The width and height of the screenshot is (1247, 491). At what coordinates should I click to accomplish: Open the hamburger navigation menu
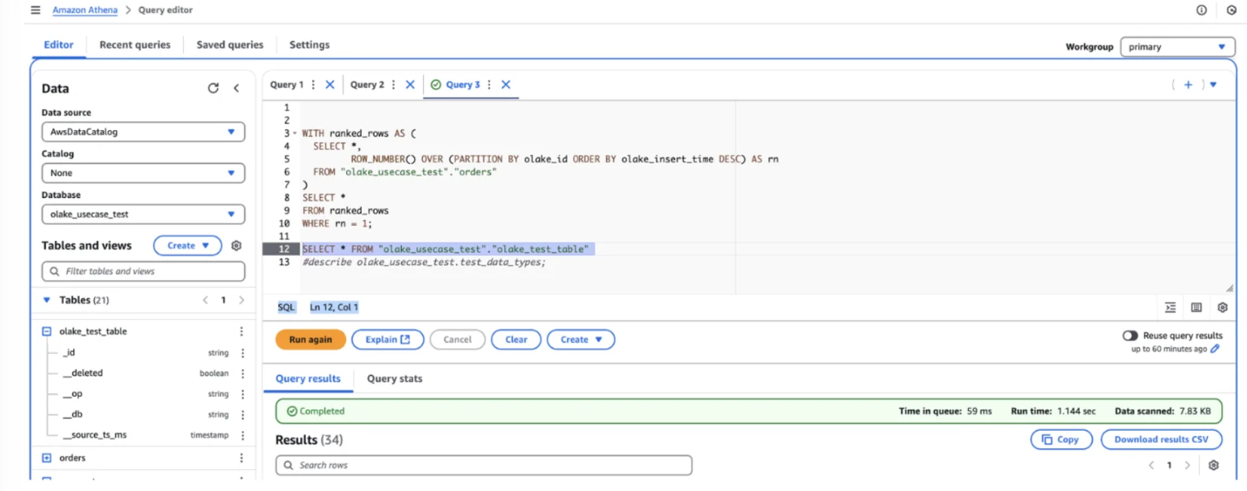tap(35, 10)
